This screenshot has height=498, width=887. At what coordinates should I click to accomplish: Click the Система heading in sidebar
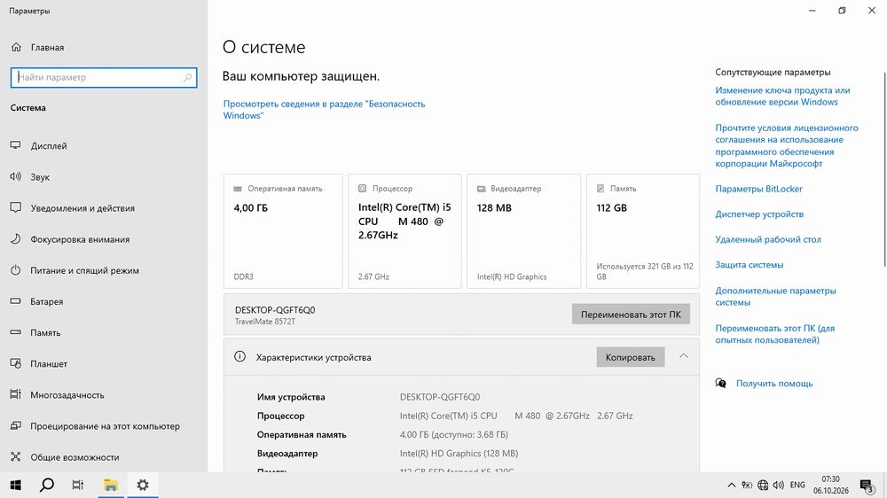coord(27,108)
